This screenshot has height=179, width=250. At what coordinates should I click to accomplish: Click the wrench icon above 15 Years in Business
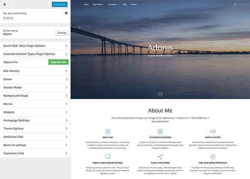[x=160, y=131]
